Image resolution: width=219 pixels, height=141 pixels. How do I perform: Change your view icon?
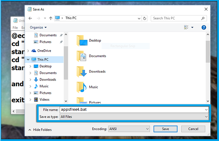(x=186, y=27)
